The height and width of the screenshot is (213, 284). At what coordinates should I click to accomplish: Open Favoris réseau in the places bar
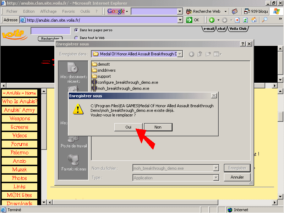pos(73,163)
